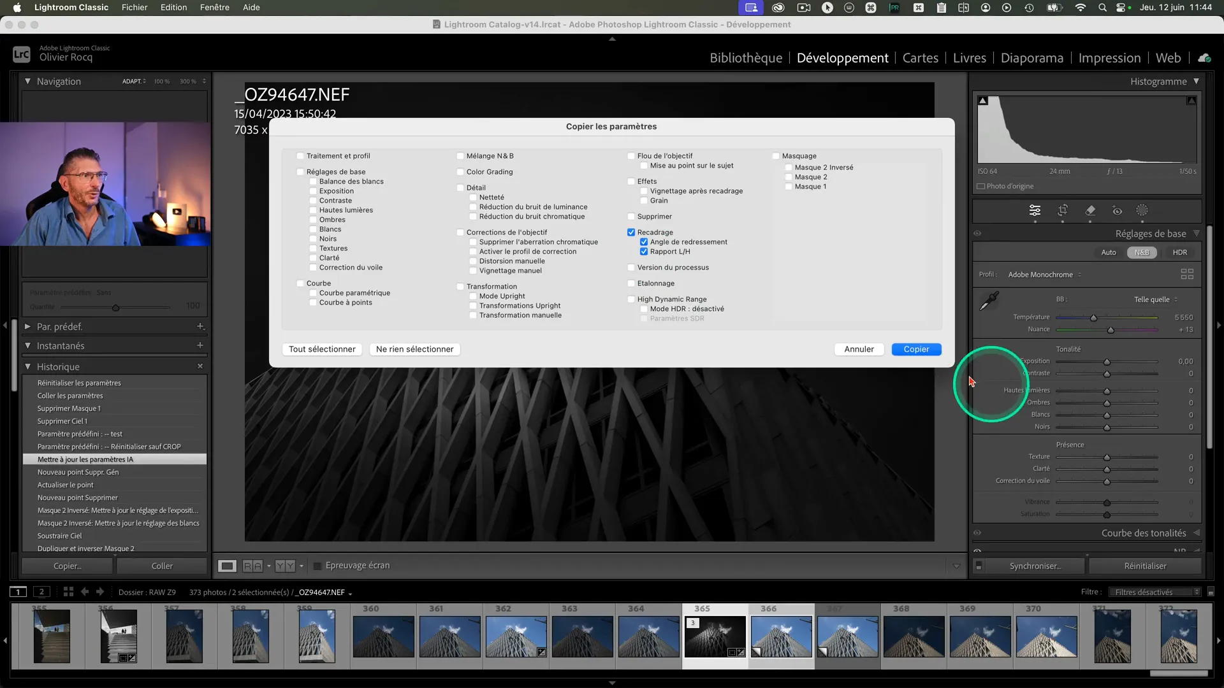Click Annuler to cancel the dialog

[859, 349]
